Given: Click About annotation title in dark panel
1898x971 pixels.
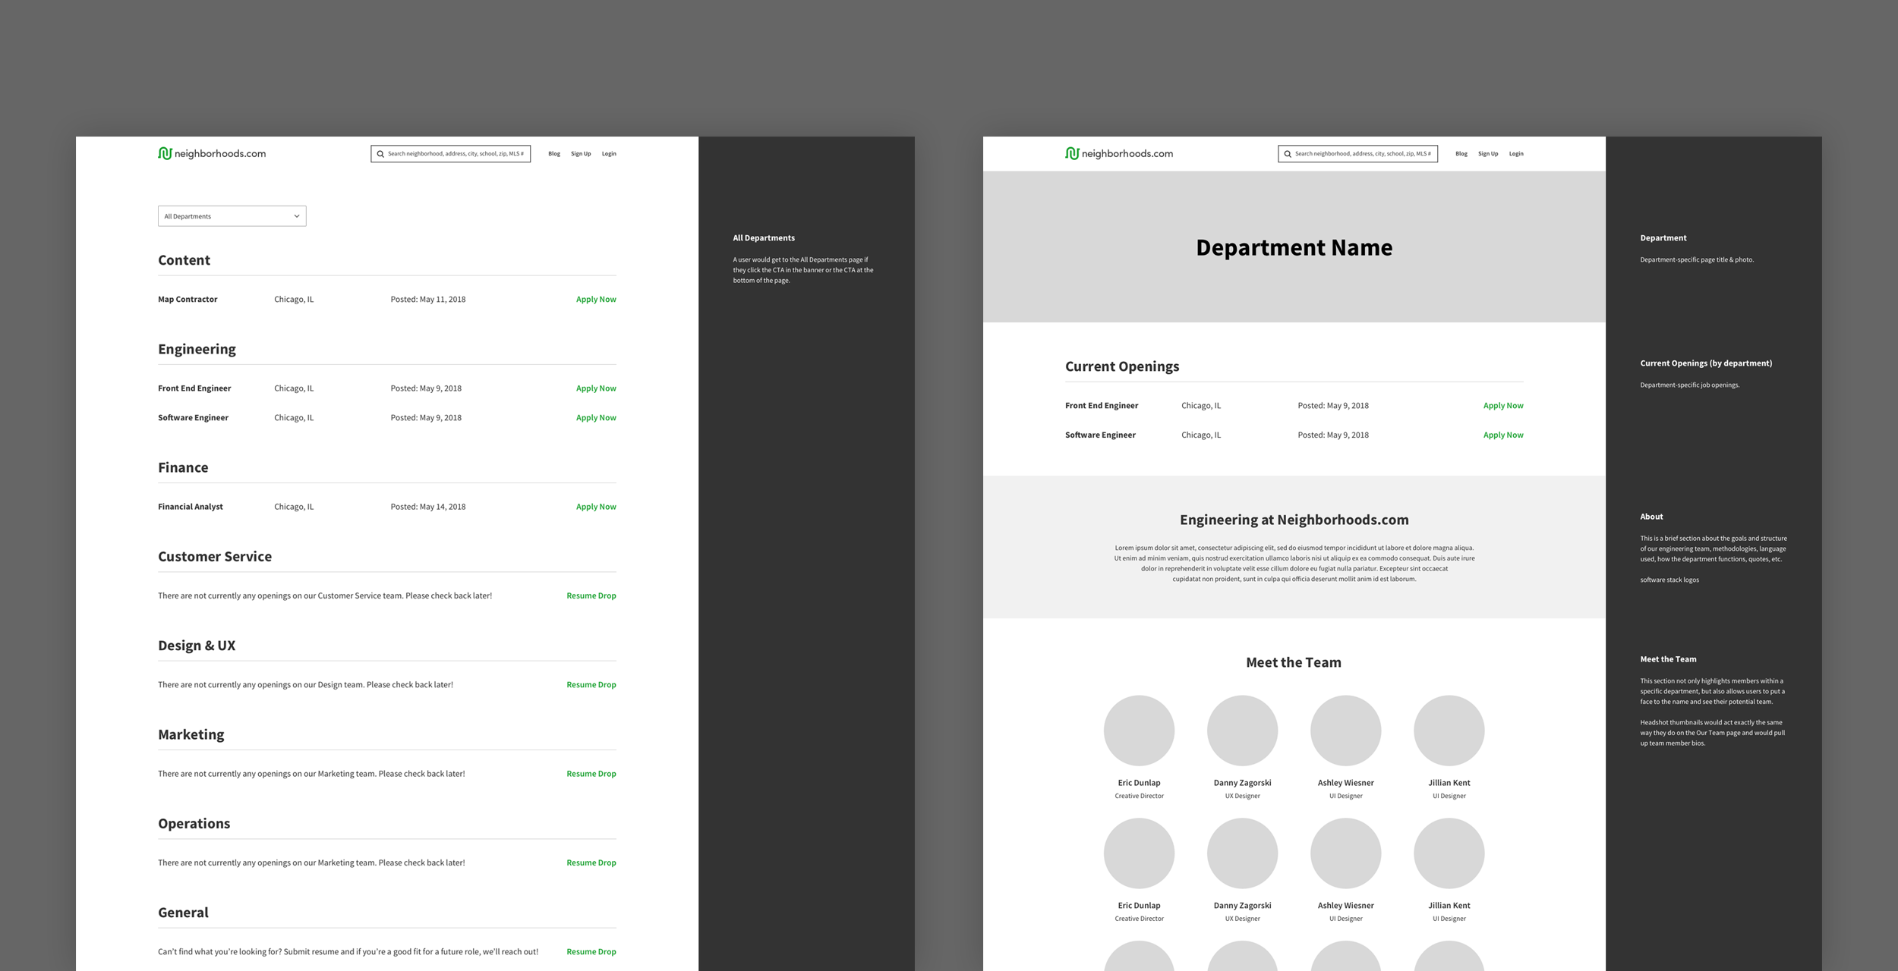Looking at the screenshot, I should click(x=1651, y=517).
